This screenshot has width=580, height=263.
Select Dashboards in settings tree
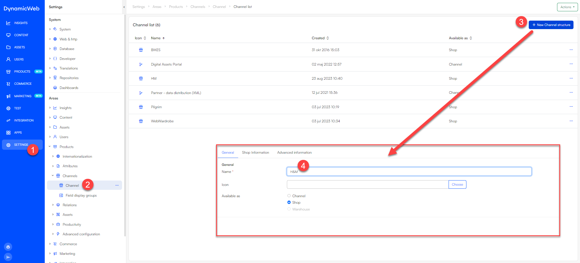(69, 88)
